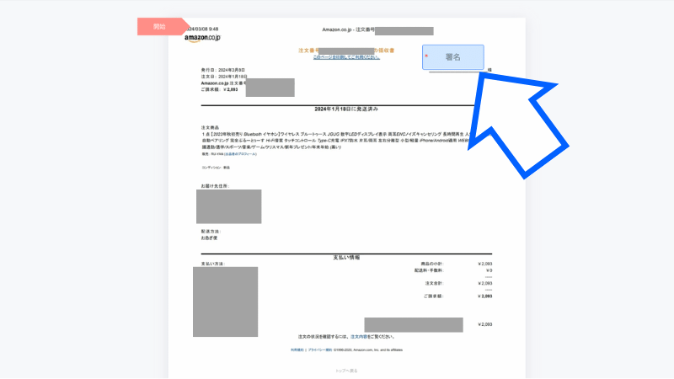
Task: Click the 2024/03/08 9:48 print timestamp
Action: pyautogui.click(x=203, y=29)
